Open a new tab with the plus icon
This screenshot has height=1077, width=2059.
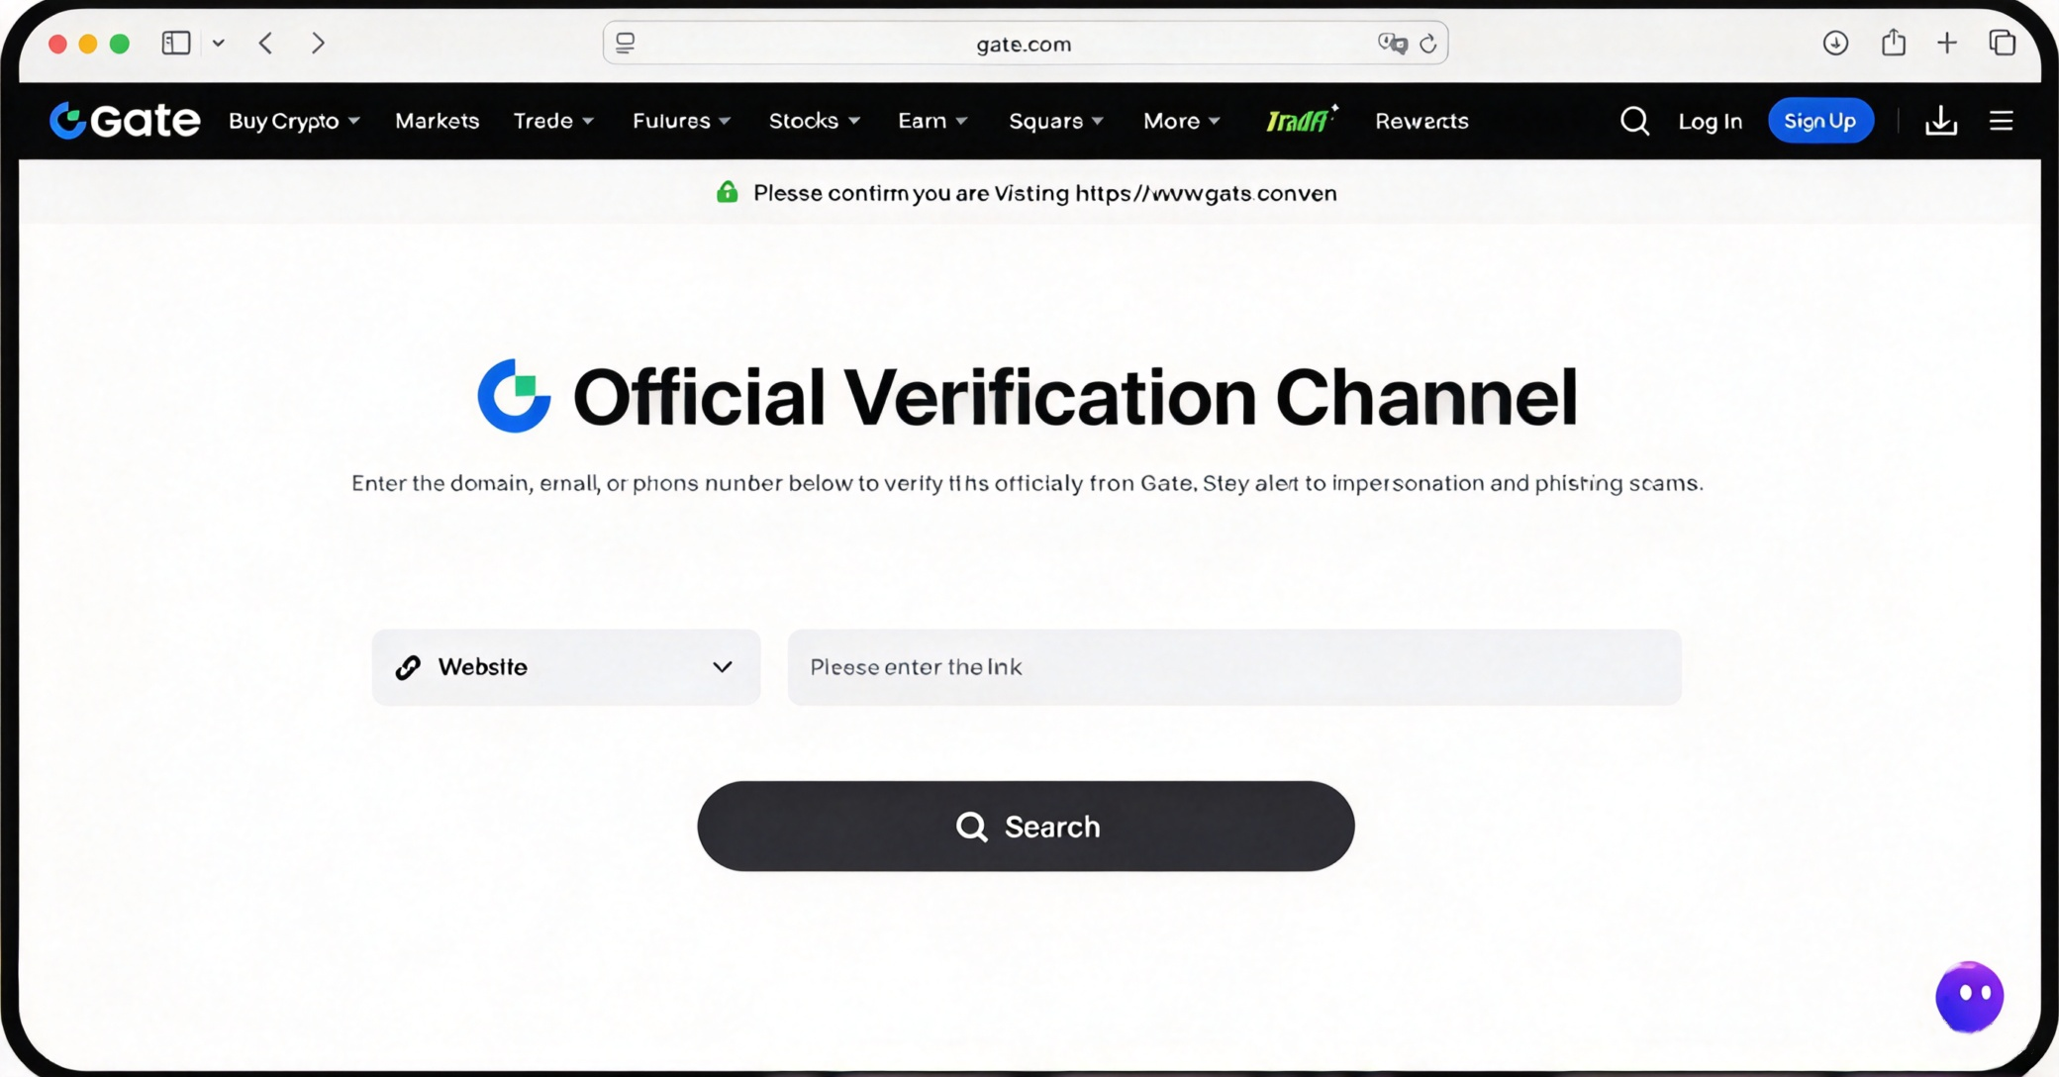click(x=1947, y=43)
